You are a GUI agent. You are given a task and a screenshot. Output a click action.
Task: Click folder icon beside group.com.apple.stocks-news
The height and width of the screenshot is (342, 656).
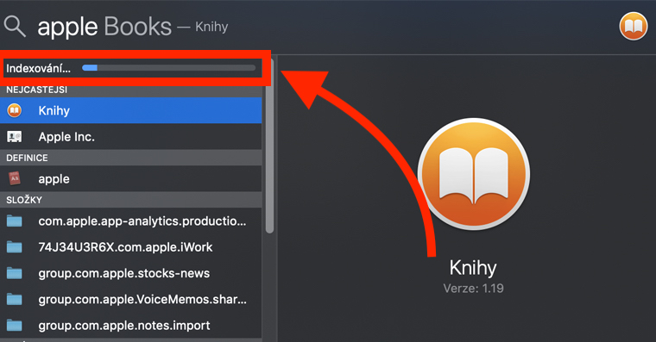tap(15, 274)
